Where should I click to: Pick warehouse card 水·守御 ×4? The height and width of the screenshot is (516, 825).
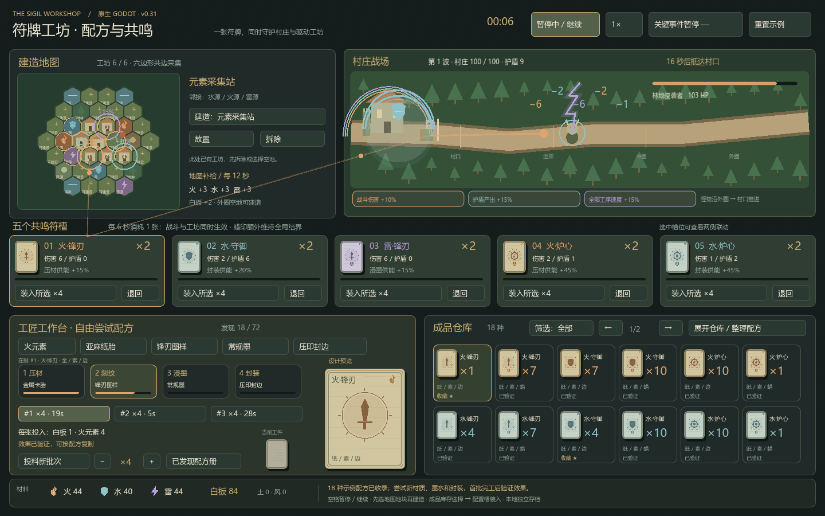coord(586,435)
